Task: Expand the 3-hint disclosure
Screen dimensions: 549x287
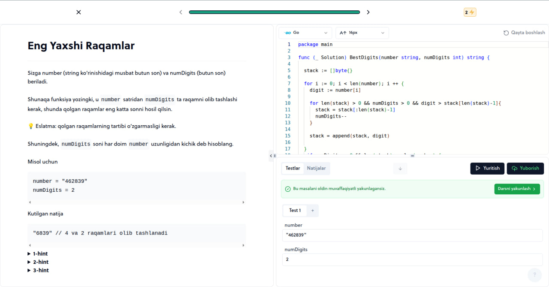Action: 38,270
